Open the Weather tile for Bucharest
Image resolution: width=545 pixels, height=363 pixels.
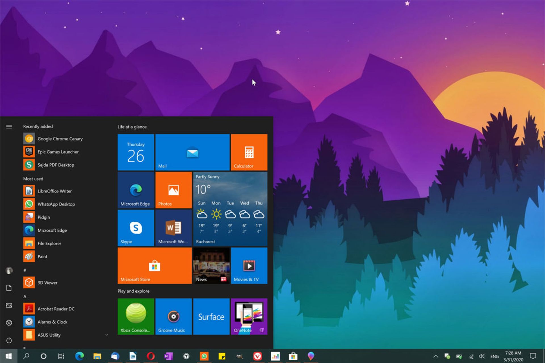[x=230, y=209]
